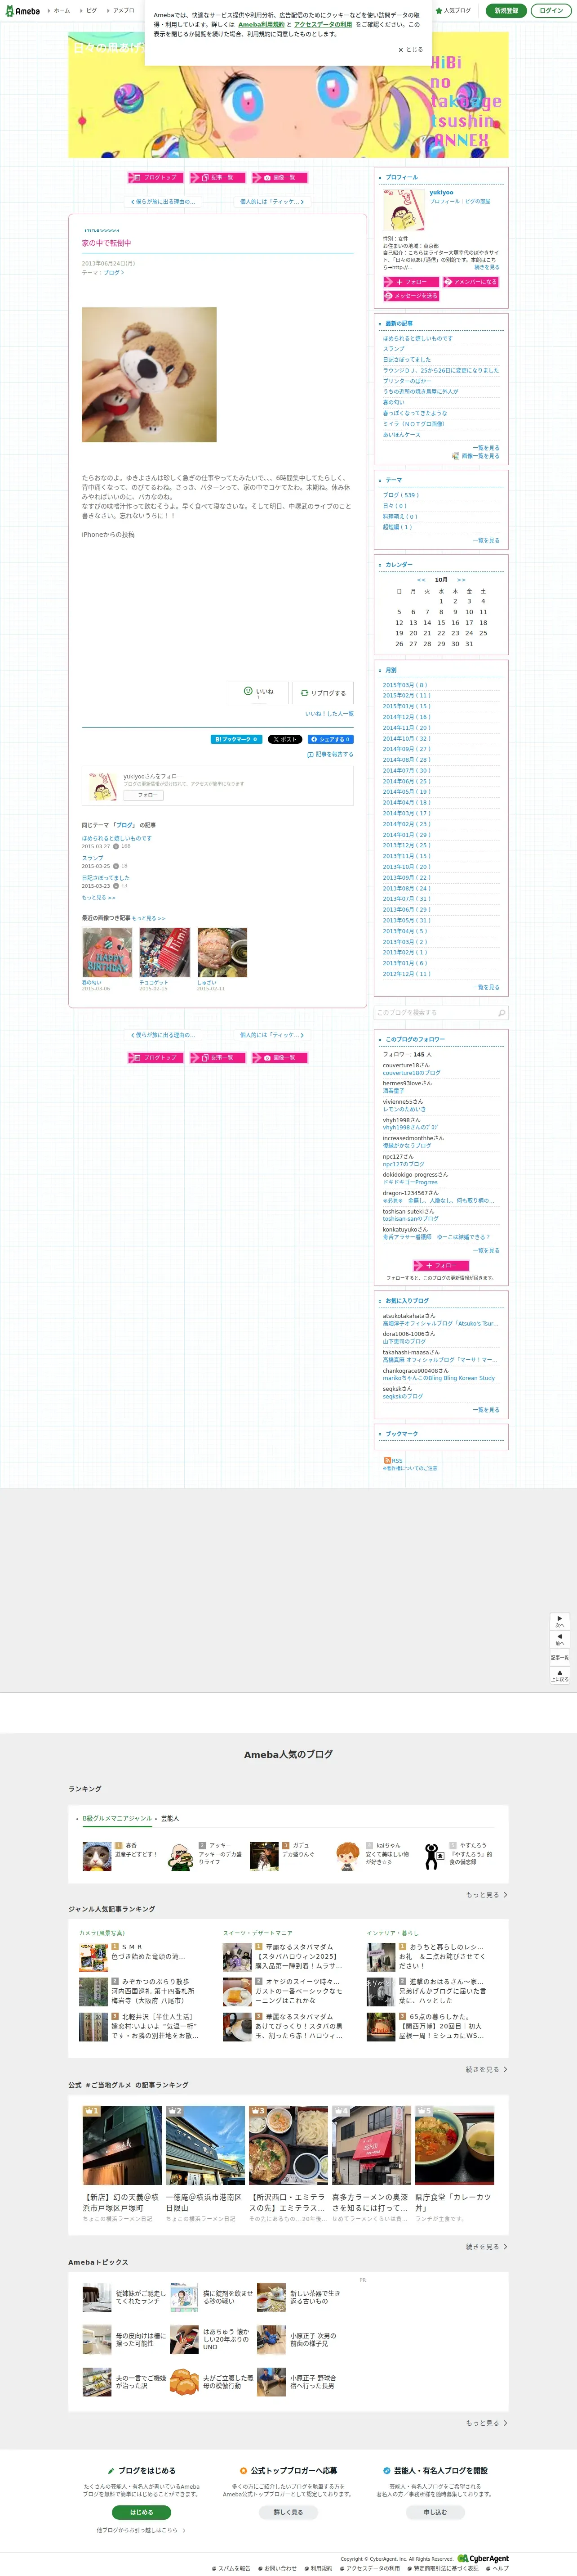Viewport: 577px width, 2576px height.
Task: Expand 一覧を見る under the 月別 archive list
Action: [486, 987]
